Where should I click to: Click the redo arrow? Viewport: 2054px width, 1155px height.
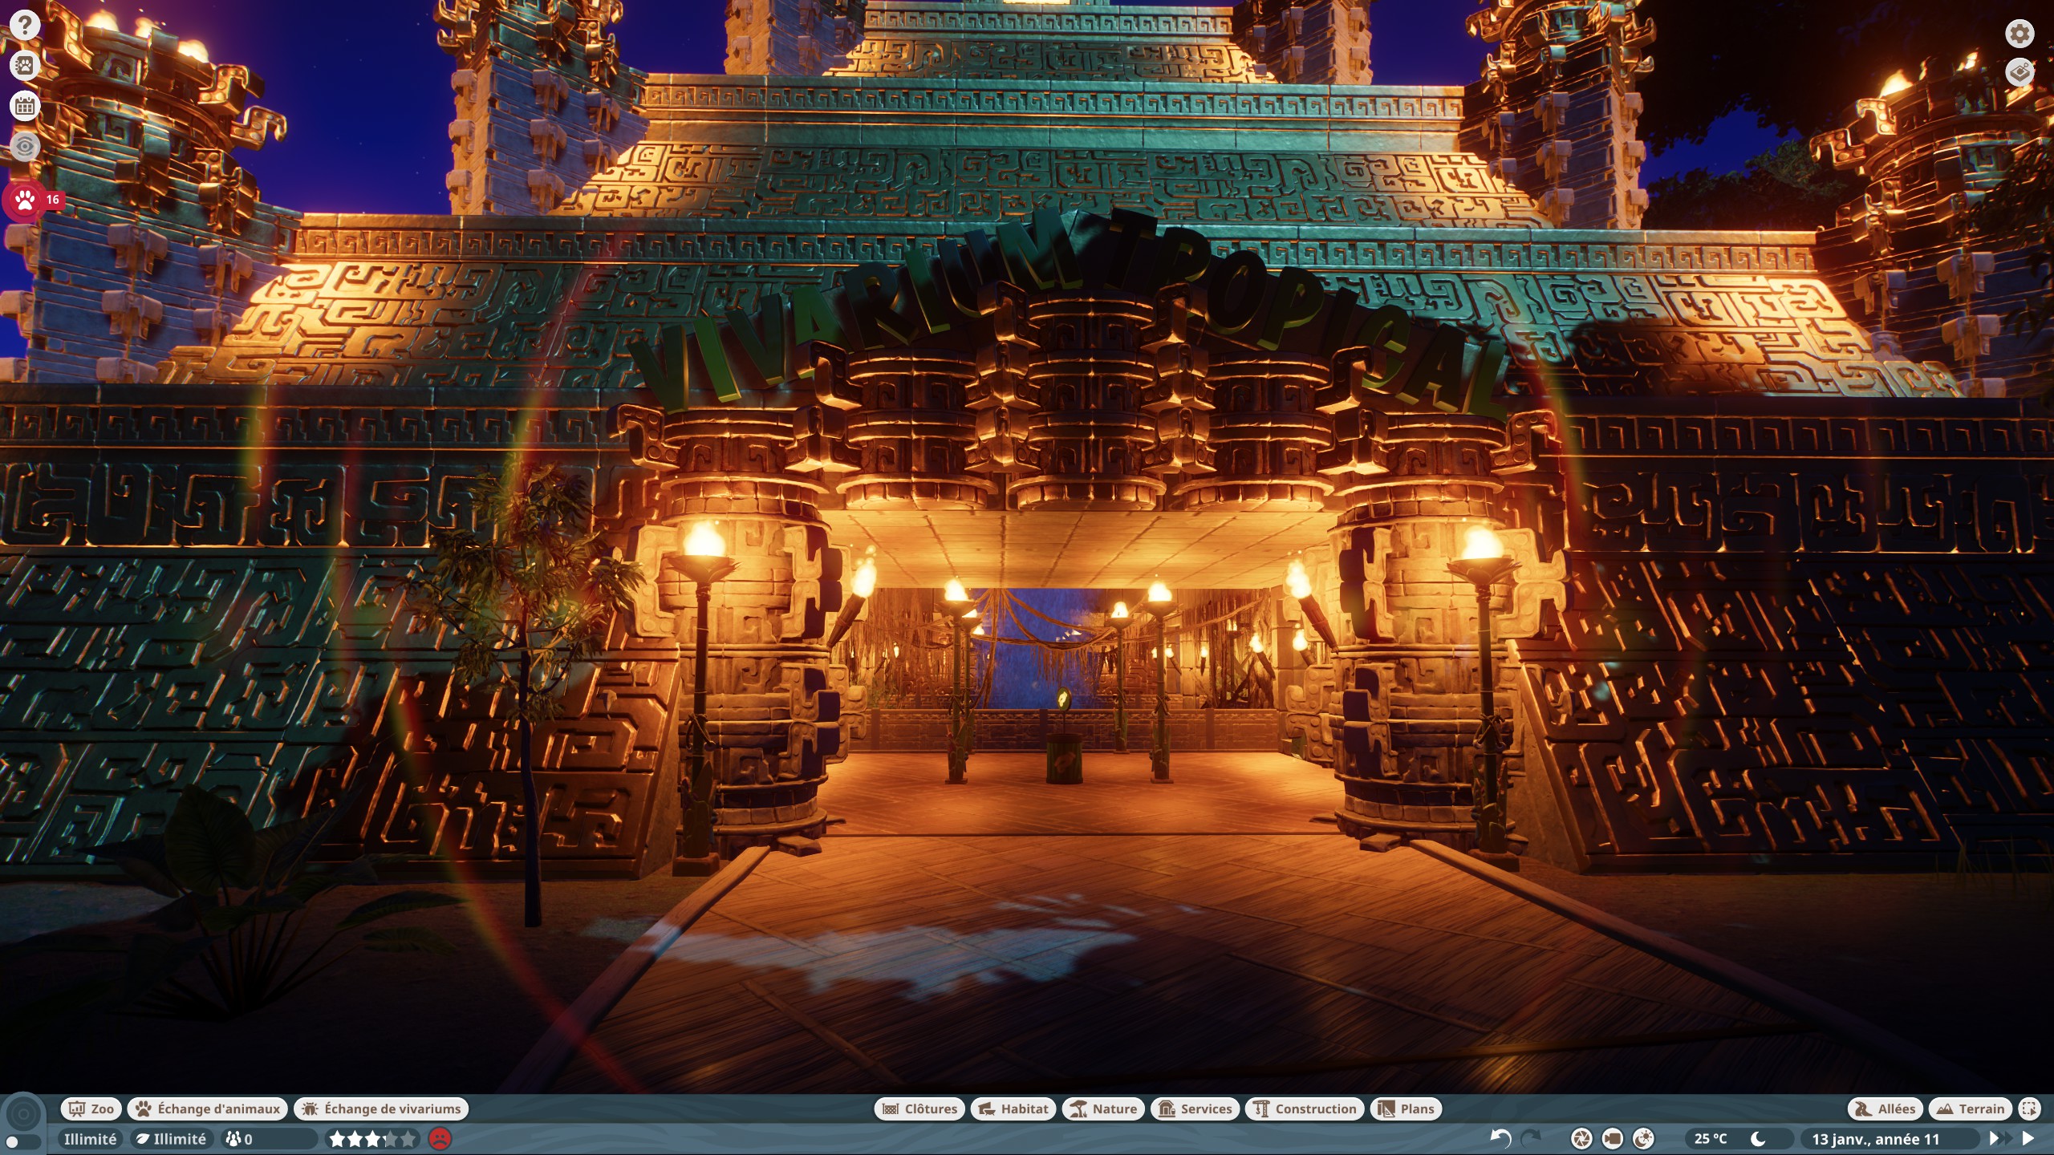(x=1531, y=1138)
